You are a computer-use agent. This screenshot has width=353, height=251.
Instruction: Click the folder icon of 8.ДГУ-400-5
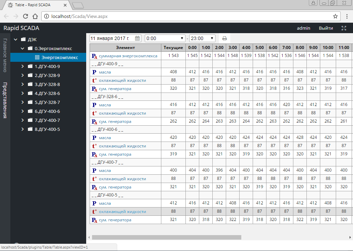click(x=30, y=129)
